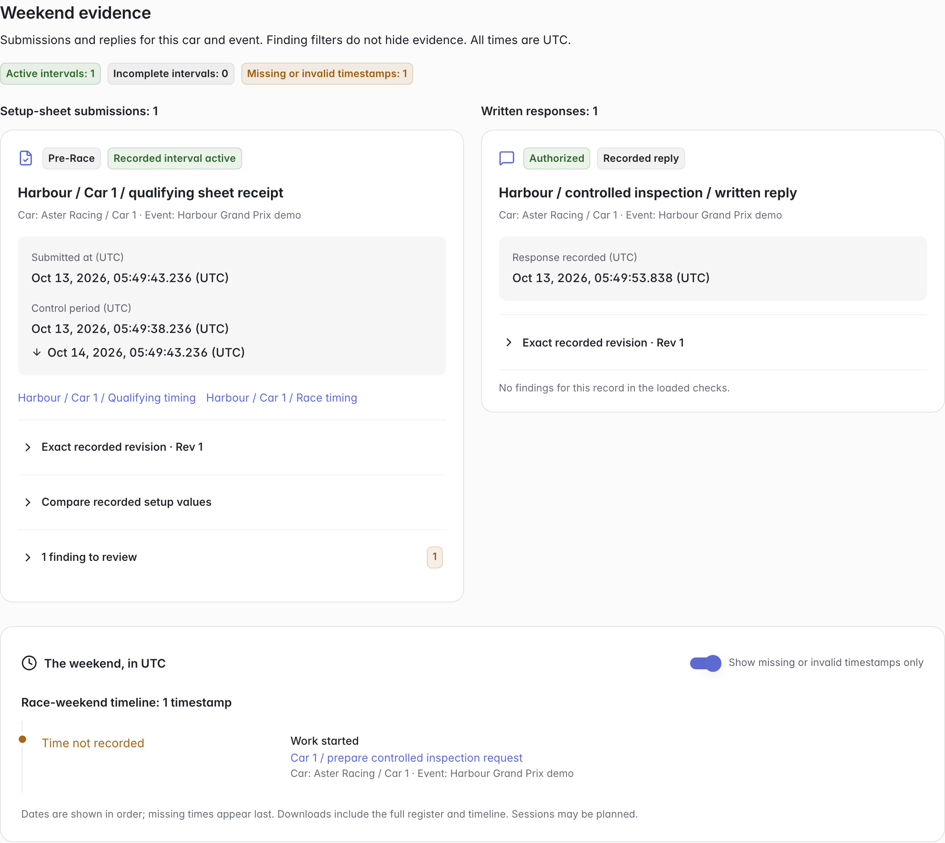
Task: Expand Exact recorded revision in written reply card
Action: tap(713, 343)
